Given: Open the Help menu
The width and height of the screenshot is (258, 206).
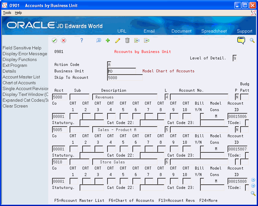Looking at the screenshot, I should tap(18, 13).
